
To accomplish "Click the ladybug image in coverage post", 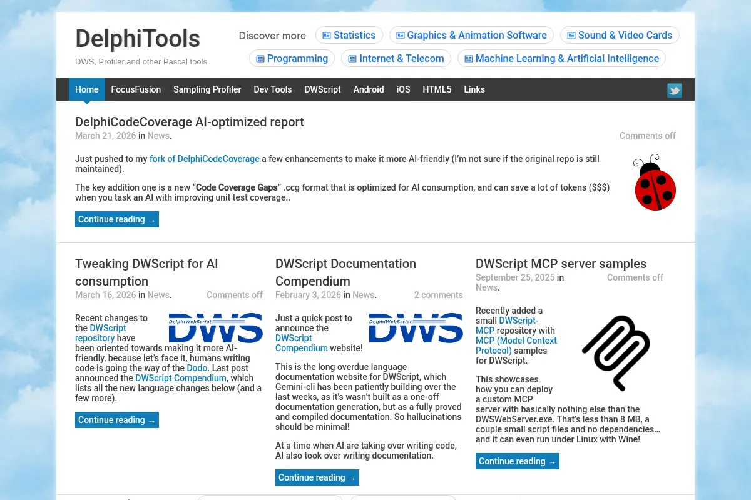I will pyautogui.click(x=654, y=182).
